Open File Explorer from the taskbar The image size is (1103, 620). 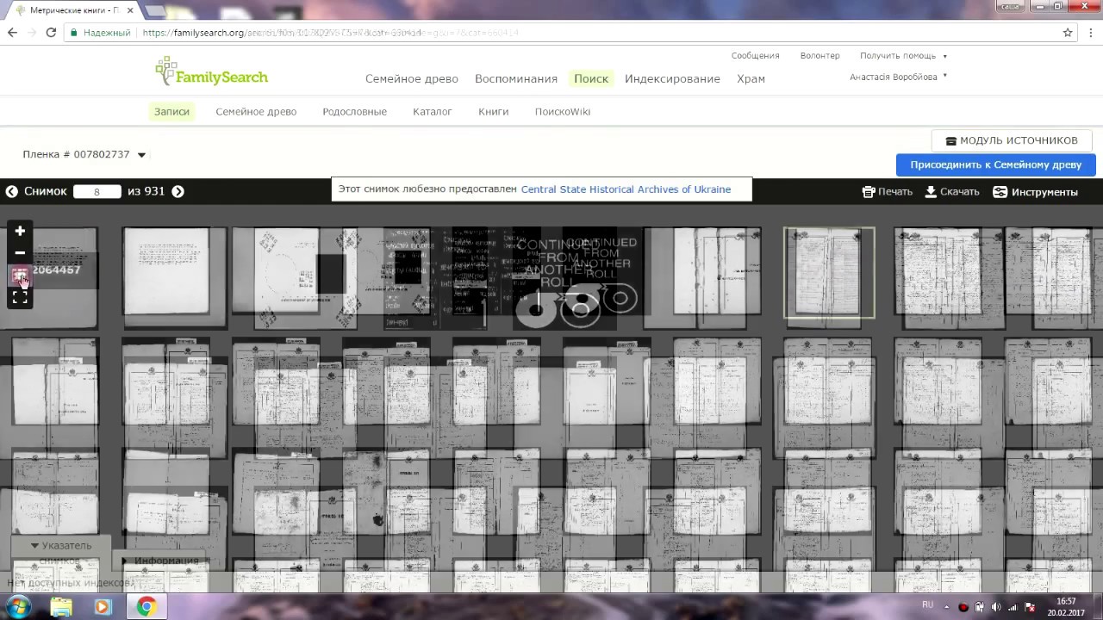coord(61,607)
